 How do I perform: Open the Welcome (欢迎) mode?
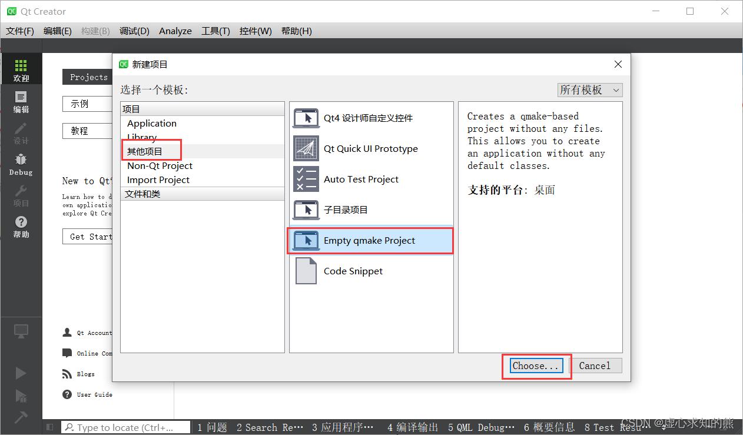tap(21, 69)
